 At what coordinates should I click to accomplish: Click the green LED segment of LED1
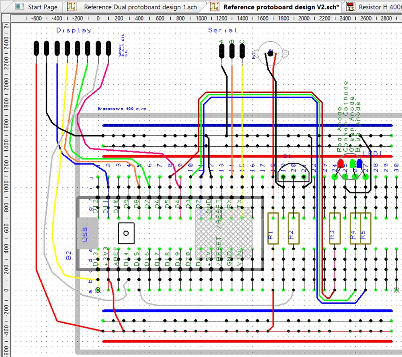352,164
